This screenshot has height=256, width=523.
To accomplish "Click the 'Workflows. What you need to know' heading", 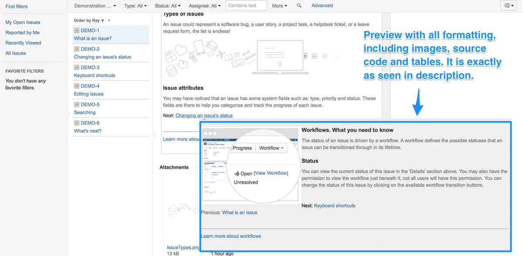I will click(347, 130).
